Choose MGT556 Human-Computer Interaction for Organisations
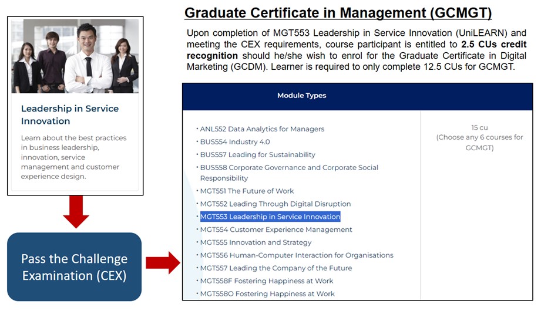The height and width of the screenshot is (311, 541). (x=297, y=256)
